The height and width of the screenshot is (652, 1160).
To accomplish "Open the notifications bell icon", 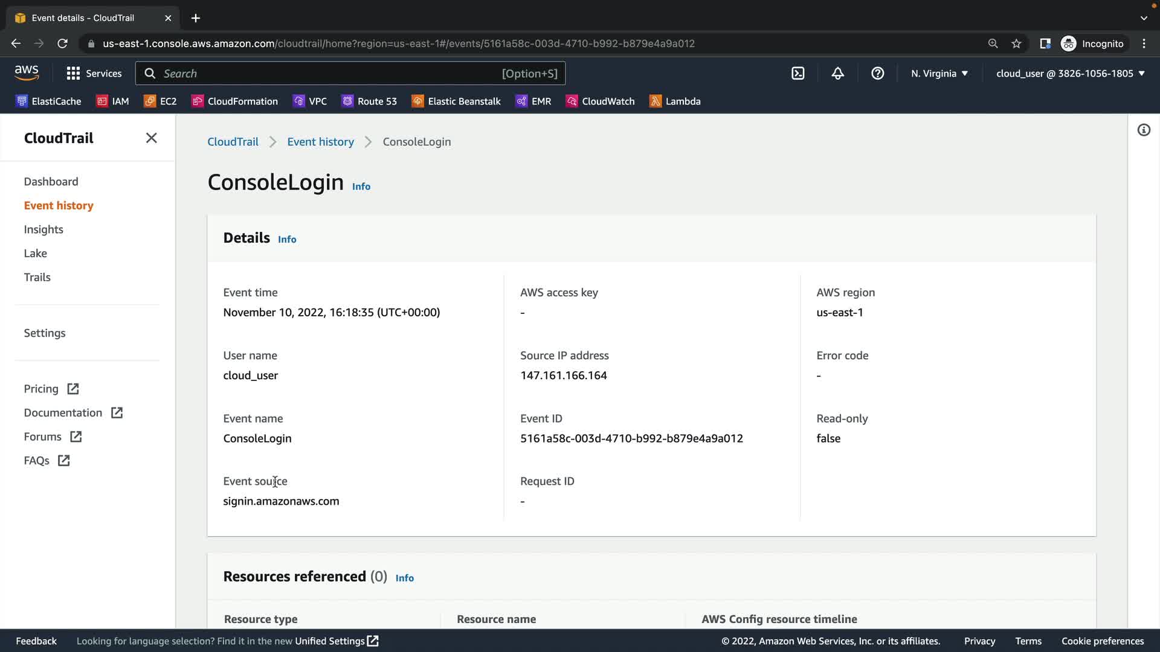I will [837, 74].
